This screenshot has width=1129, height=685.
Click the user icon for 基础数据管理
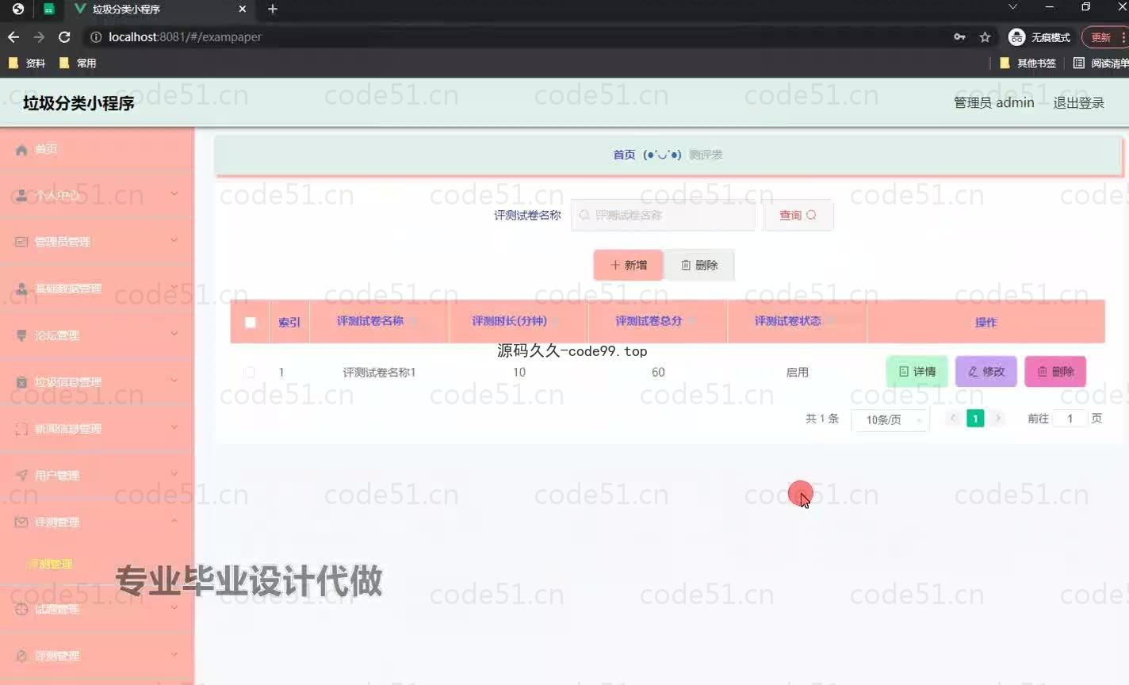pos(21,289)
